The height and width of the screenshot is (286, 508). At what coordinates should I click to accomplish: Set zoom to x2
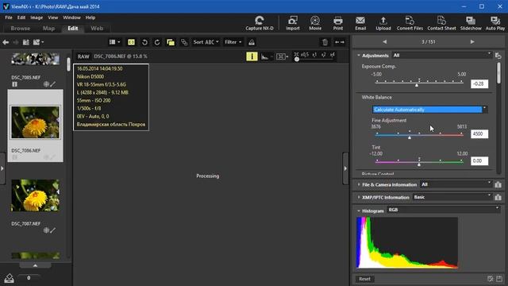click(323, 55)
